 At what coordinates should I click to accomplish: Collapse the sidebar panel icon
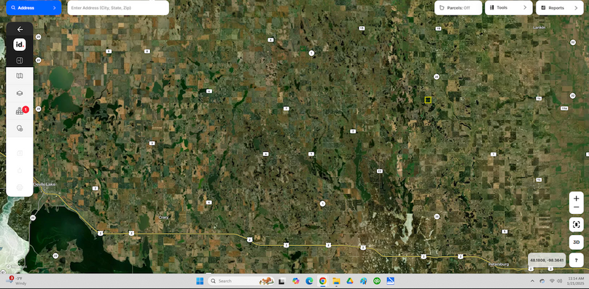tap(20, 60)
